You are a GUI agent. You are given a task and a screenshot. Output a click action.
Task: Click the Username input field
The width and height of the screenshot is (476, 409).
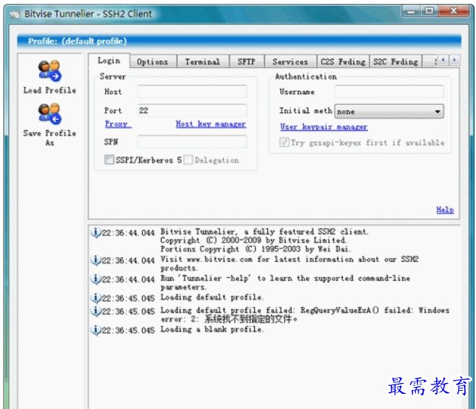coord(389,92)
